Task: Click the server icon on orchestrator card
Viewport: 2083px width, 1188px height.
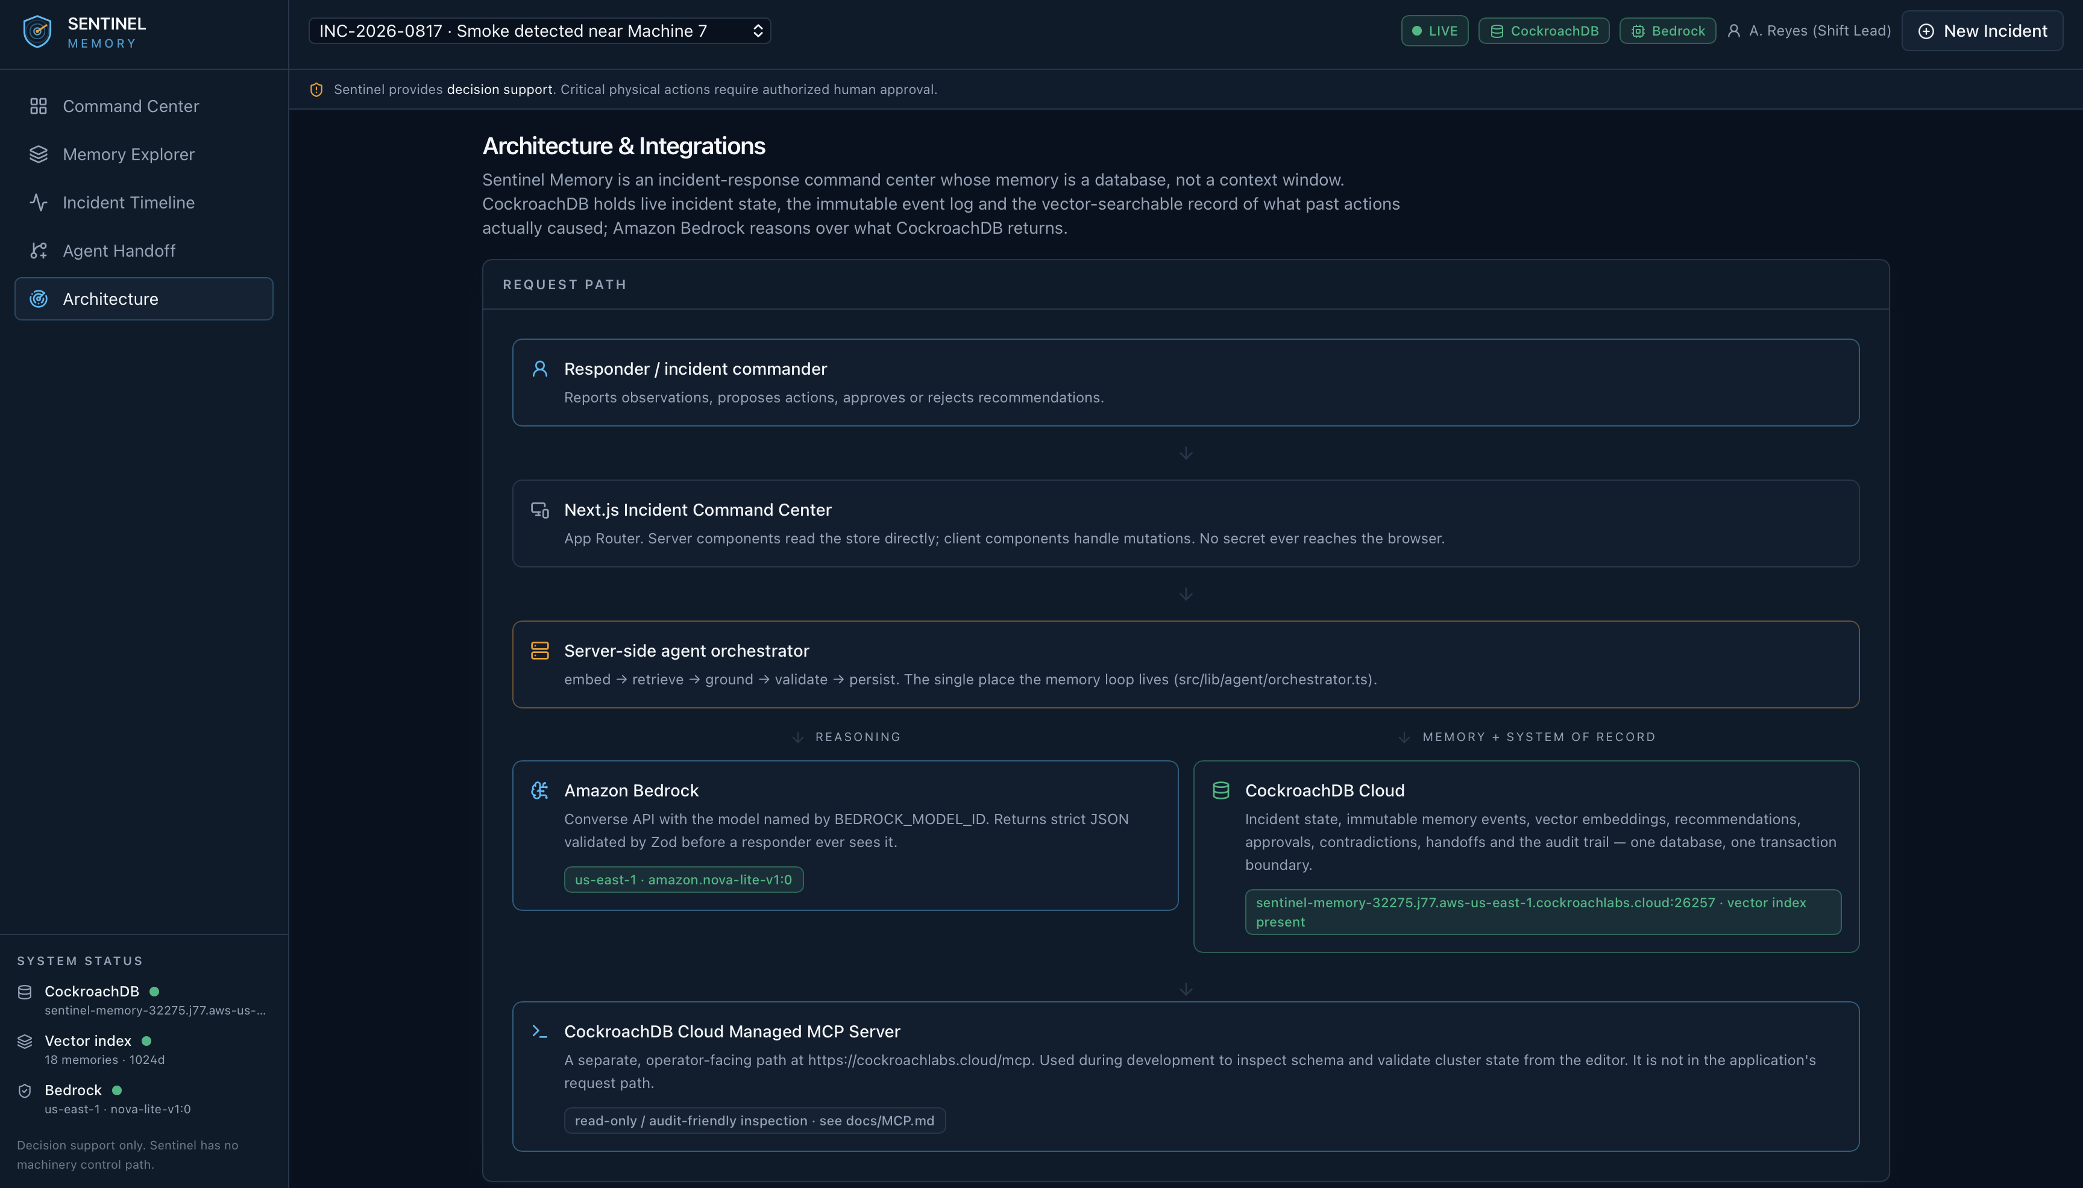Action: point(539,650)
